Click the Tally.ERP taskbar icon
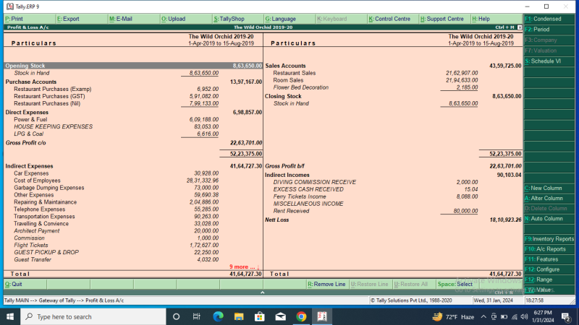 322,316
